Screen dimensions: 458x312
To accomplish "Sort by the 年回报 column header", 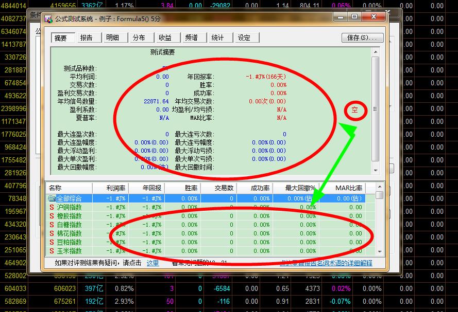I will (147, 188).
